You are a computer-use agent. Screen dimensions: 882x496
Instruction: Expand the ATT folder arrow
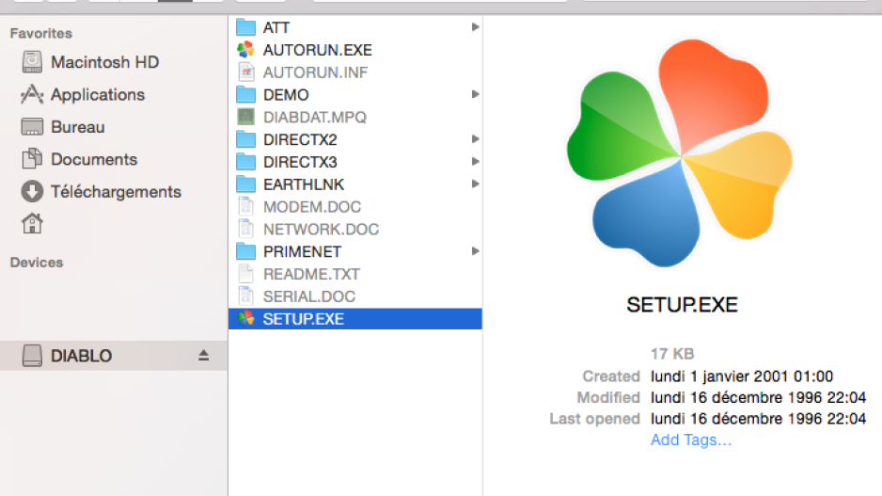pos(475,27)
